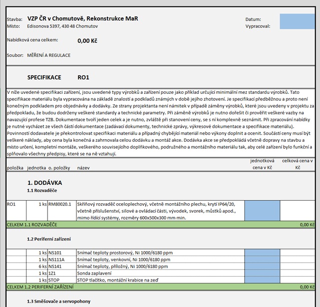Click the blue unit price cell for RM80020.1

[x=262, y=211]
